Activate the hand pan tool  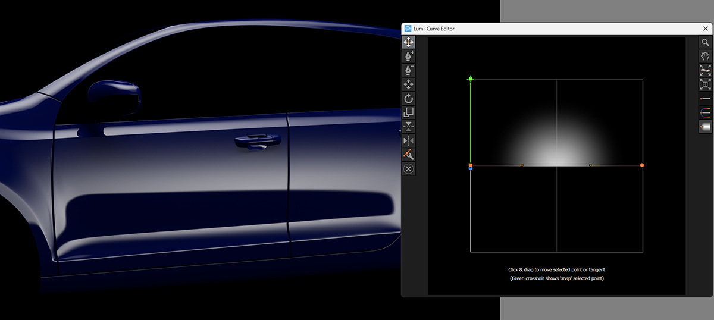[x=705, y=57]
